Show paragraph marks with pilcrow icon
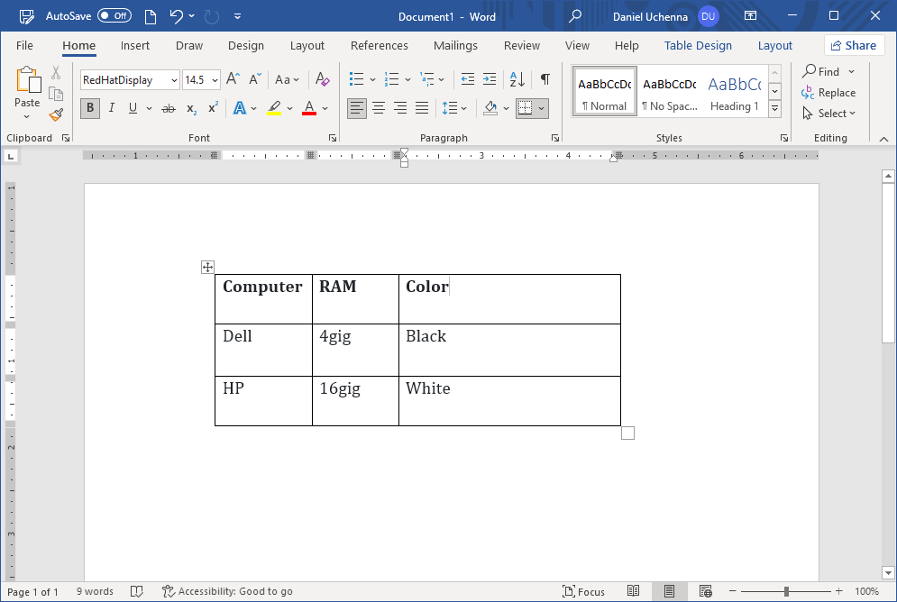897x602 pixels. point(545,80)
